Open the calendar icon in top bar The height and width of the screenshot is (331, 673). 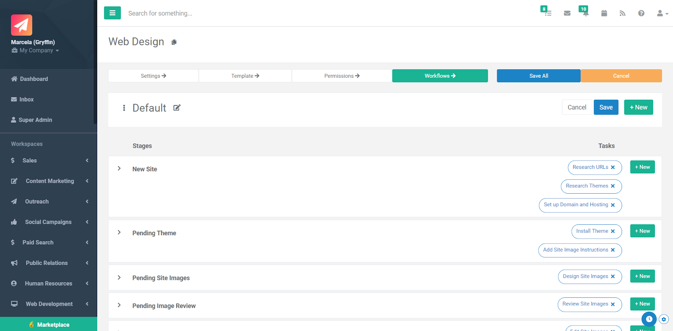pyautogui.click(x=604, y=13)
